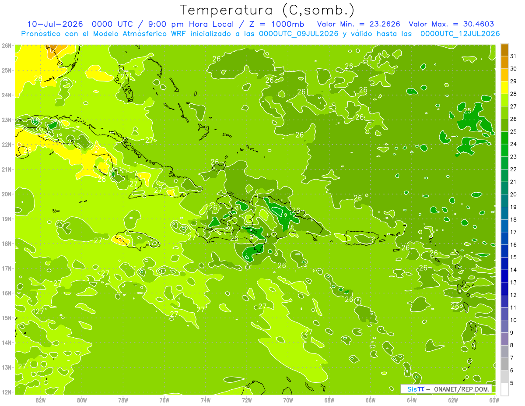Click the "82W" longitude axis label
The height and width of the screenshot is (406, 525).
41,400
